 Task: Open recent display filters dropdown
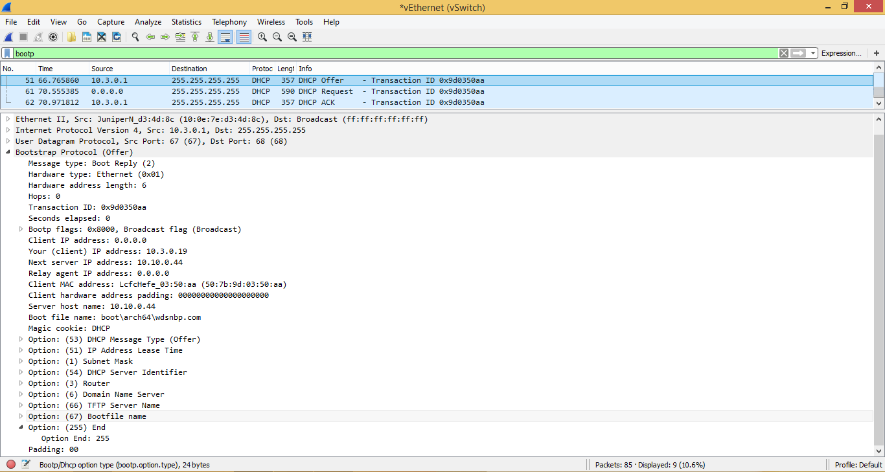pyautogui.click(x=813, y=53)
